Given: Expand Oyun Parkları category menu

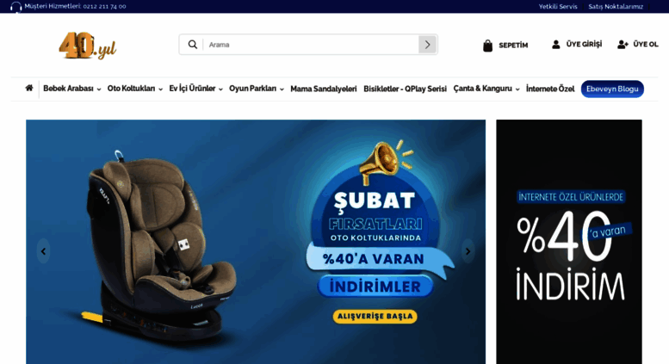Looking at the screenshot, I should (x=257, y=89).
